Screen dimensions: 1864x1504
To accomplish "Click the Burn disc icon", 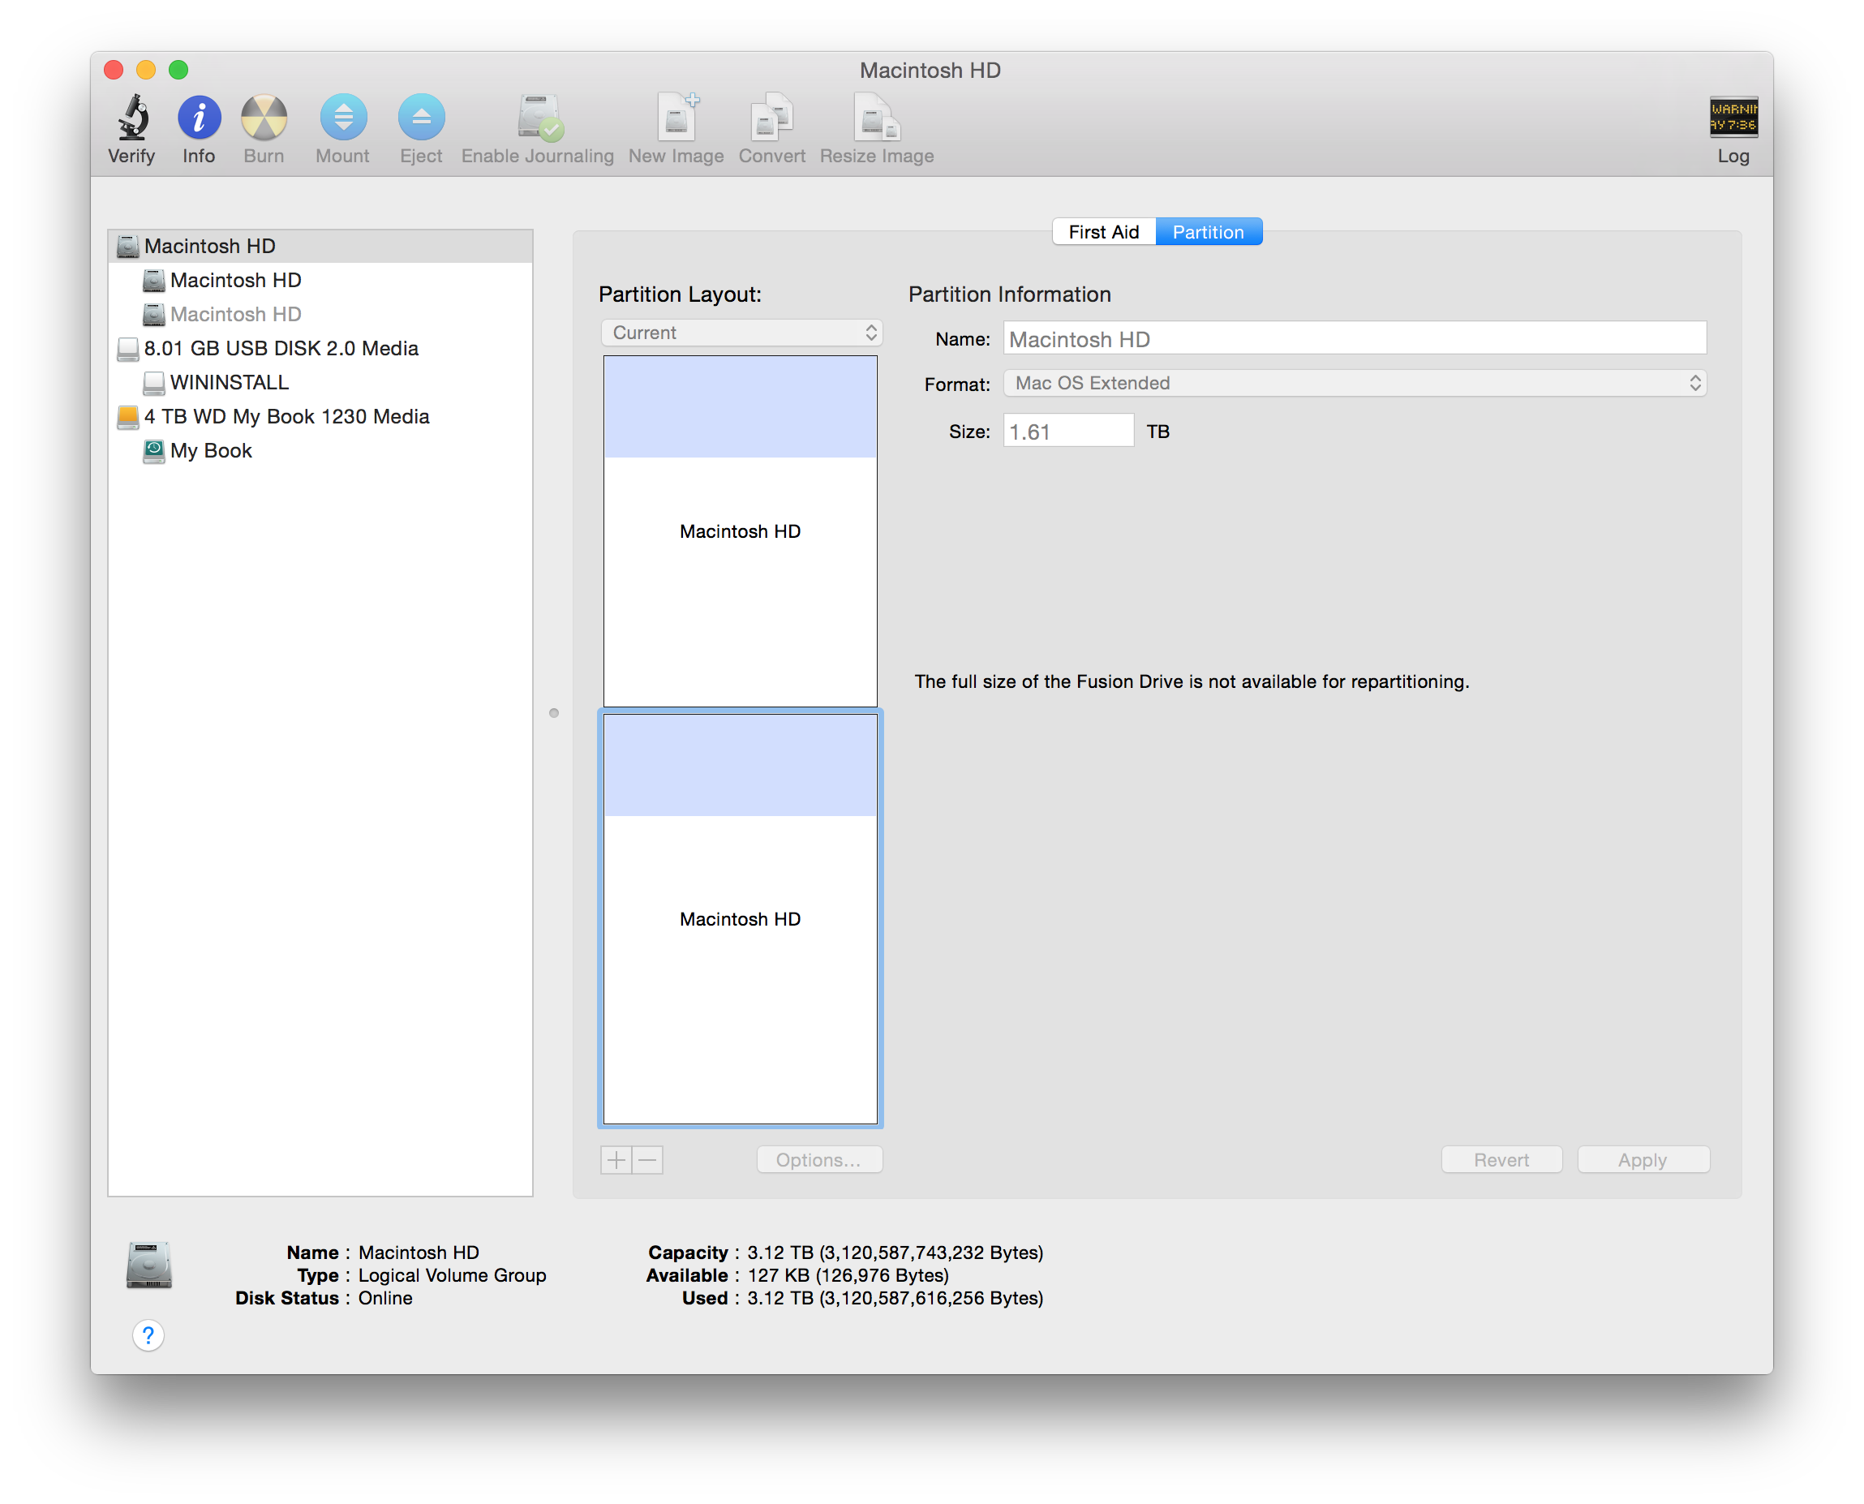I will pyautogui.click(x=264, y=118).
